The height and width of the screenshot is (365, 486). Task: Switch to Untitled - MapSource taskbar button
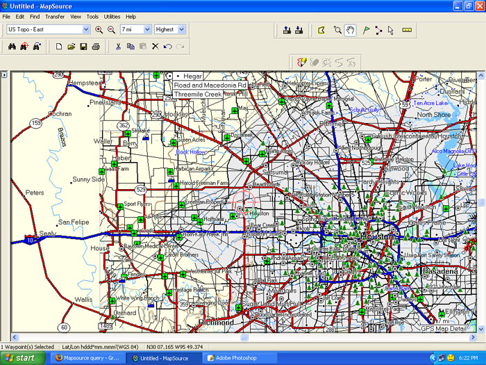(164, 358)
